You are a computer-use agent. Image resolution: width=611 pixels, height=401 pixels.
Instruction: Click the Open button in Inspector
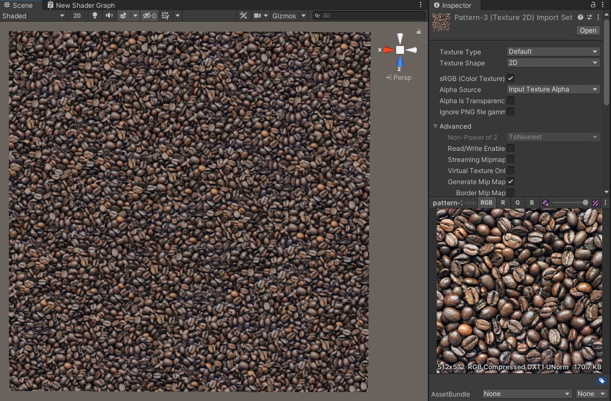(x=588, y=31)
